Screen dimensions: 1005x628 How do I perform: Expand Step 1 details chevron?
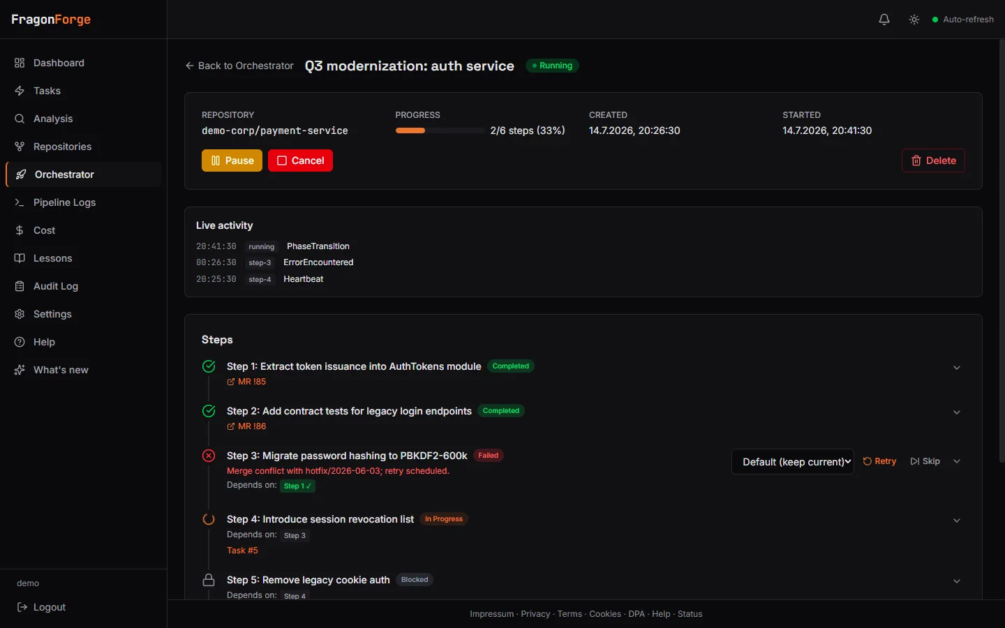tap(957, 368)
